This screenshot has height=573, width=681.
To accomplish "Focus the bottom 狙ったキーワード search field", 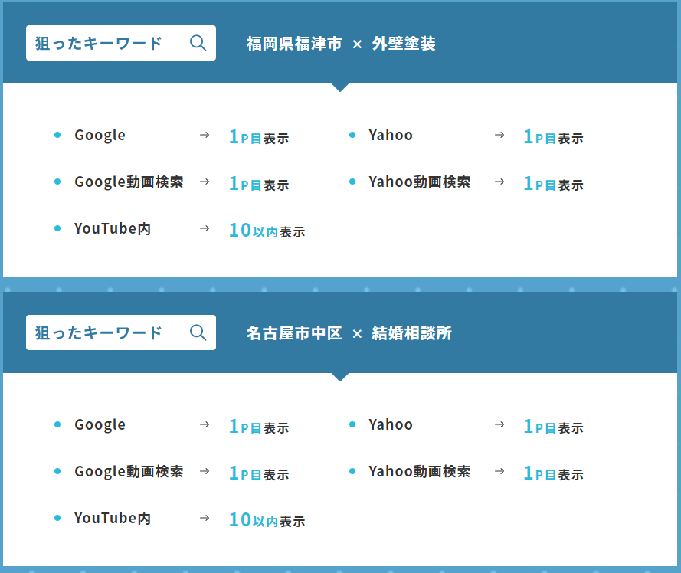I will coord(121,332).
